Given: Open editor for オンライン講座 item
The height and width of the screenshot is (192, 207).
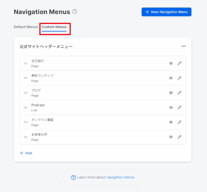Looking at the screenshot, I should point(179,122).
